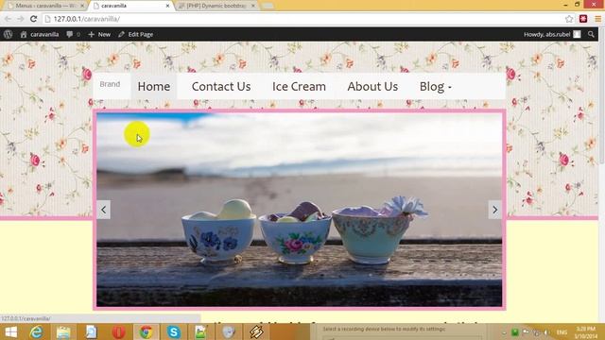The width and height of the screenshot is (605, 340).
Task: Show the previous slide with left arrow
Action: coord(103,210)
